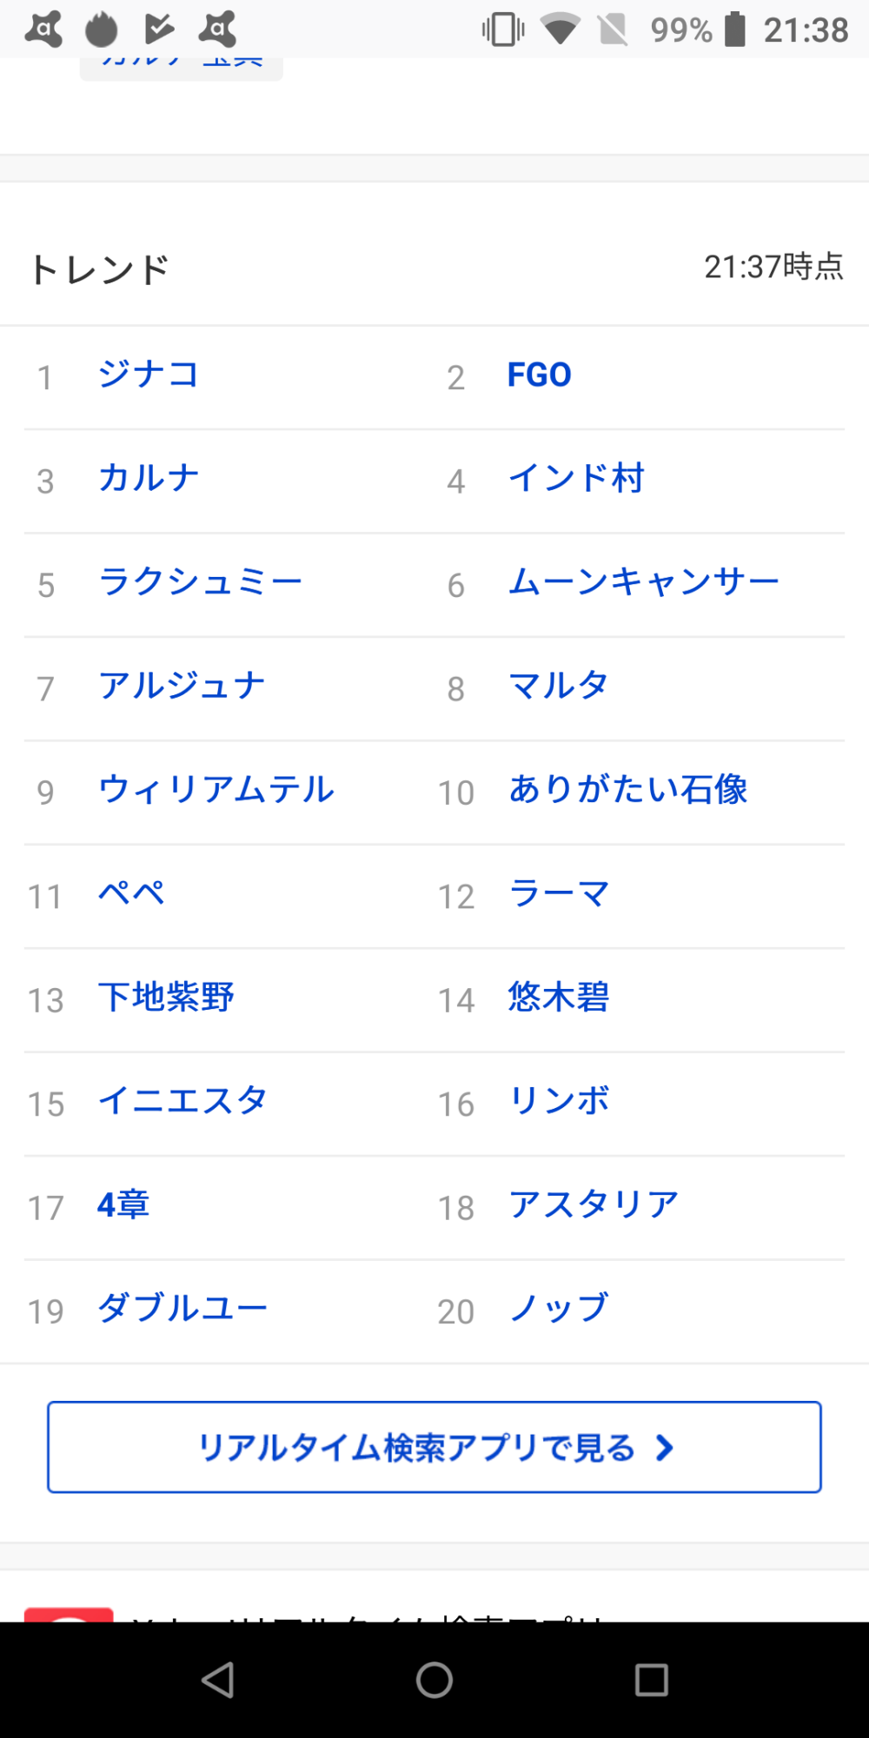Open the カルナ trend
This screenshot has width=869, height=1738.
coord(149,479)
